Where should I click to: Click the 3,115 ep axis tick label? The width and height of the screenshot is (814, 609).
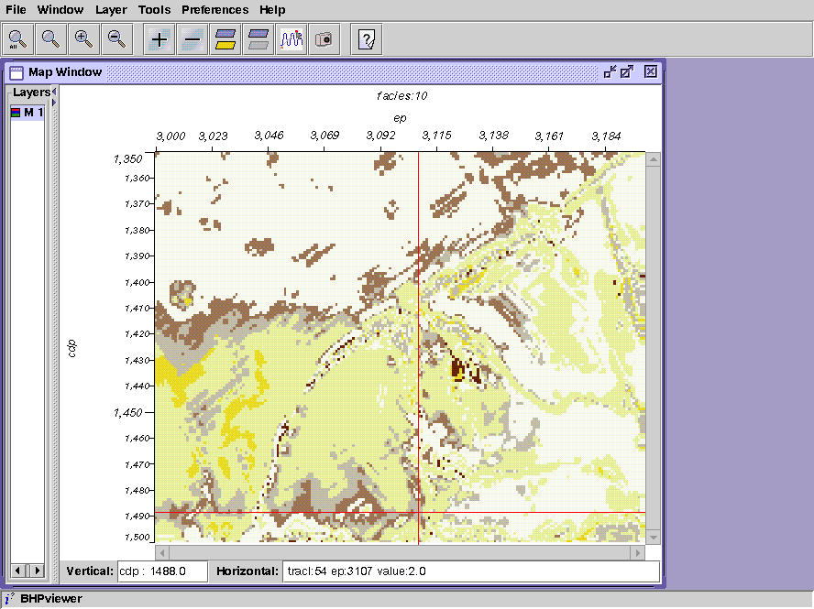pyautogui.click(x=436, y=136)
